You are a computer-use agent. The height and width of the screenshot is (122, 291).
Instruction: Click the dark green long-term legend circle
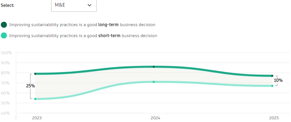(x=4, y=25)
